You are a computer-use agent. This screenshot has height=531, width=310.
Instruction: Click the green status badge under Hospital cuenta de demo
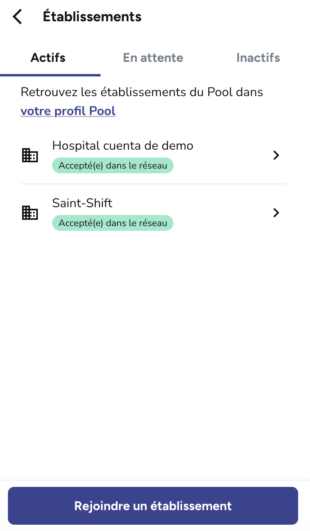(113, 166)
